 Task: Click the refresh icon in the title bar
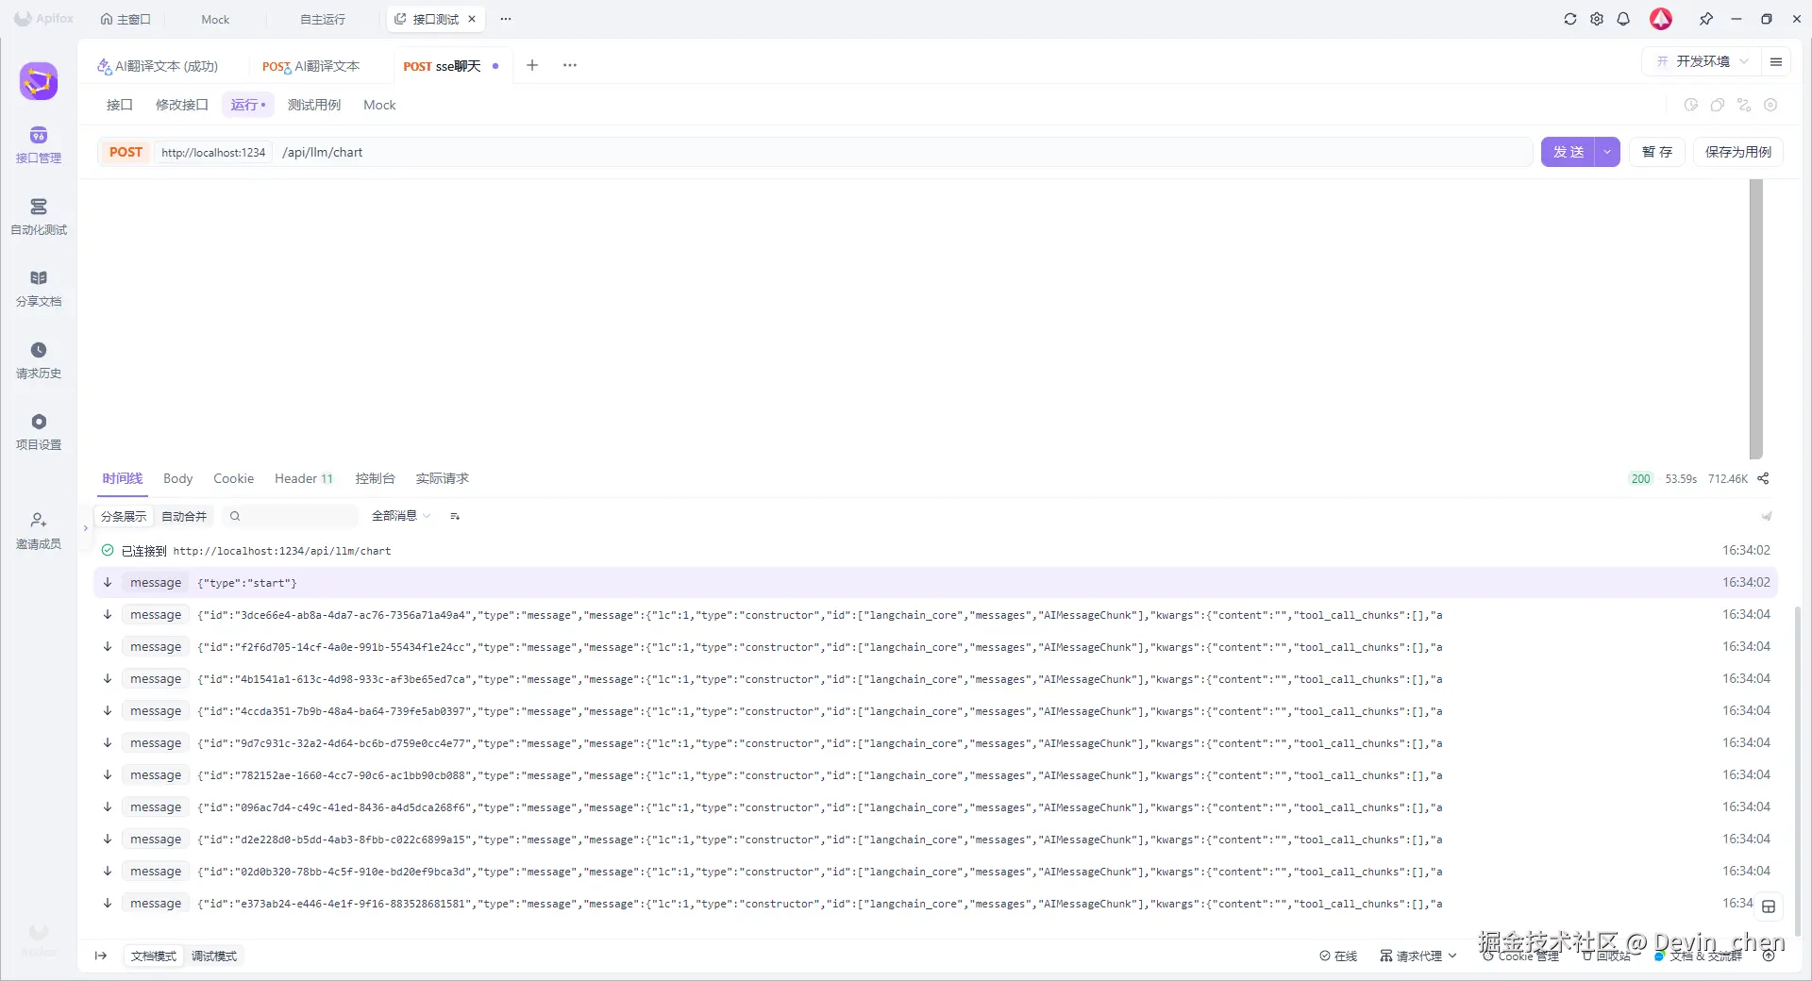coord(1570,19)
